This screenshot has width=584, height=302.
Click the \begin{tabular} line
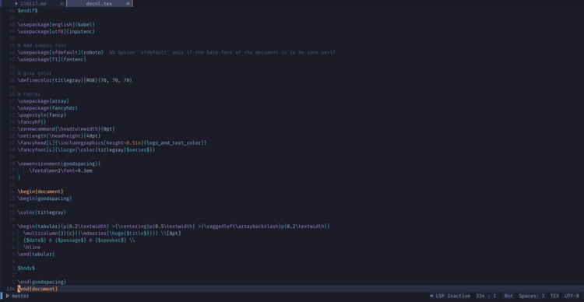pyautogui.click(x=174, y=226)
